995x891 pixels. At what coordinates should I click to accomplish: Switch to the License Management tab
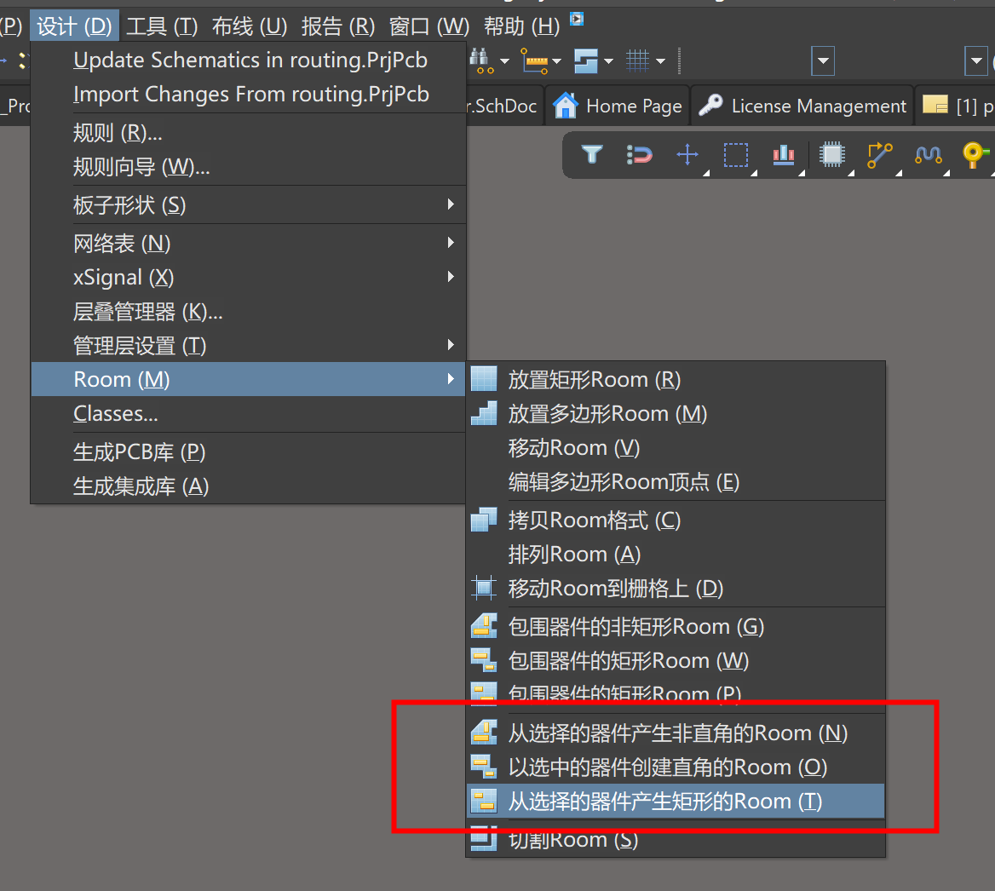coord(802,106)
